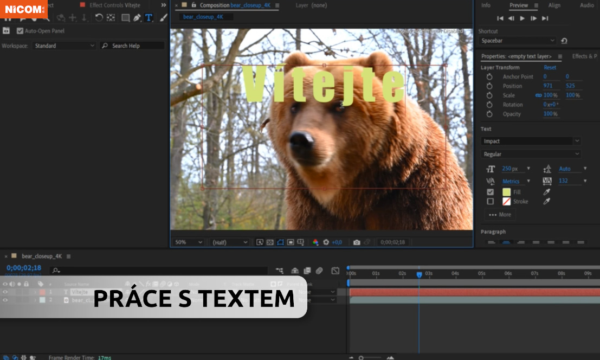The width and height of the screenshot is (600, 360).
Task: Show channel and color management settings
Action: tap(315, 242)
